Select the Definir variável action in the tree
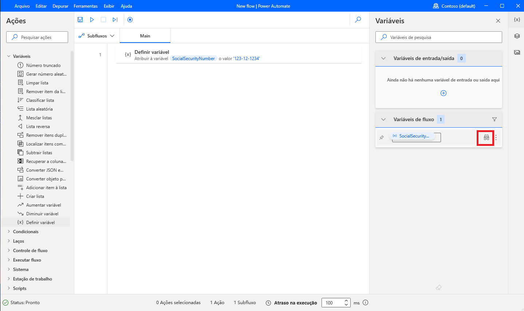Image resolution: width=524 pixels, height=311 pixels. pyautogui.click(x=36, y=223)
